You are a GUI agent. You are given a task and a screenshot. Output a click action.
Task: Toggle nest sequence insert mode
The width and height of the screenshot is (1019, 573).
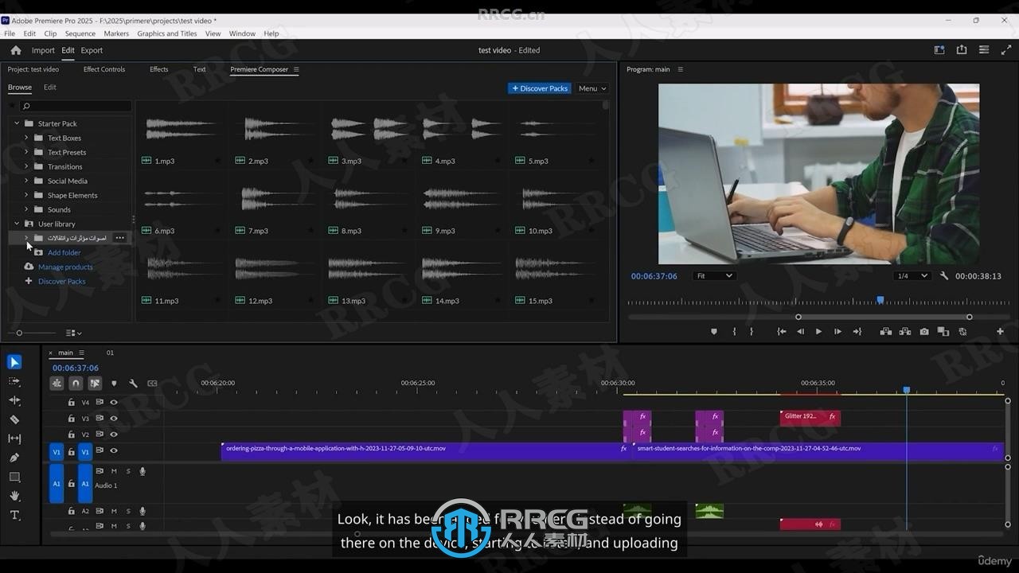pos(57,383)
